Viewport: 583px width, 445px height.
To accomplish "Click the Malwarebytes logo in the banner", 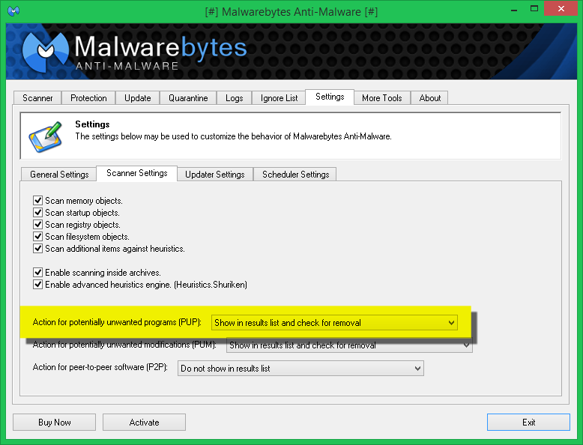I will click(135, 51).
